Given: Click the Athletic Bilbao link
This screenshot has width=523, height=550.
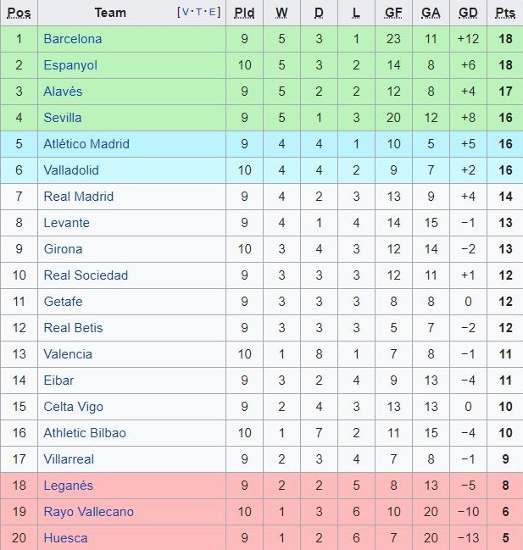Looking at the screenshot, I should point(85,433).
